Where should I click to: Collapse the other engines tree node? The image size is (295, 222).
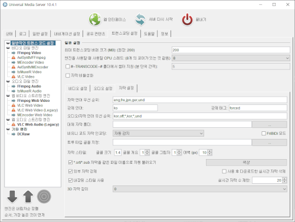click(8, 129)
